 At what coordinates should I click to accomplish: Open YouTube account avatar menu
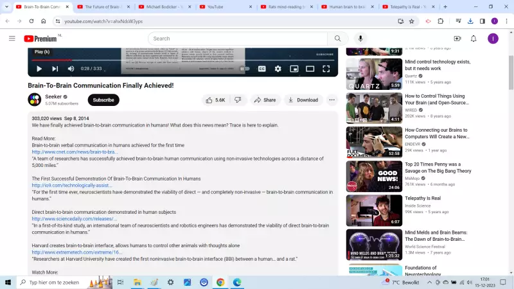click(x=493, y=39)
